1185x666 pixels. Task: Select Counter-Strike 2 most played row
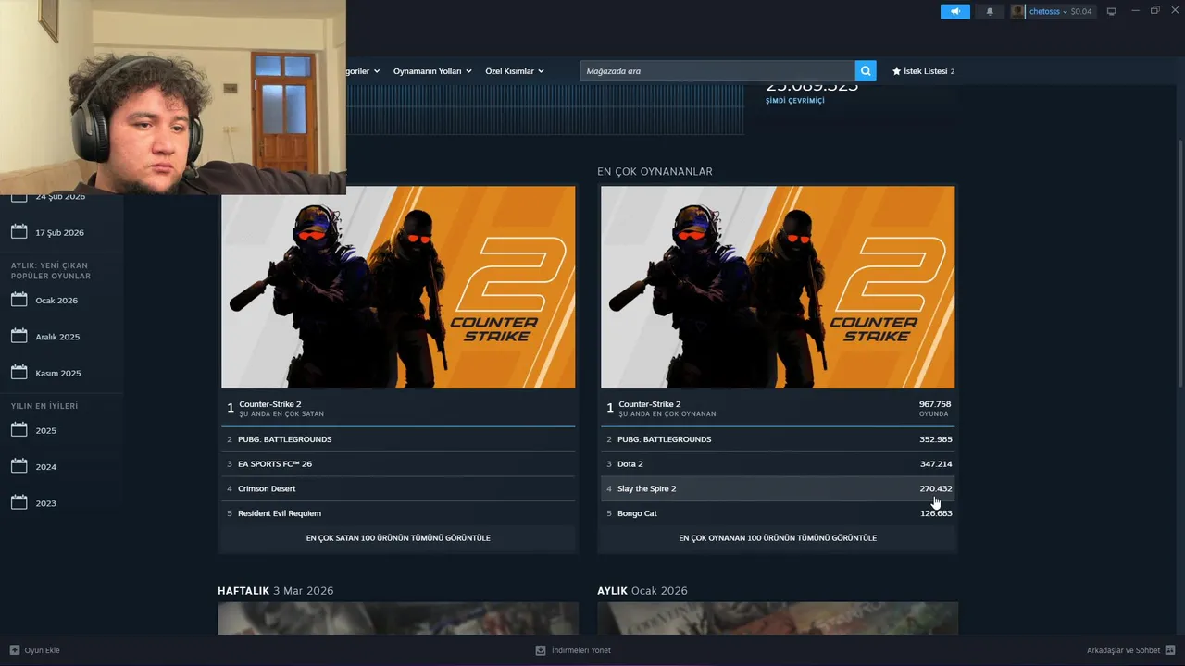778,408
